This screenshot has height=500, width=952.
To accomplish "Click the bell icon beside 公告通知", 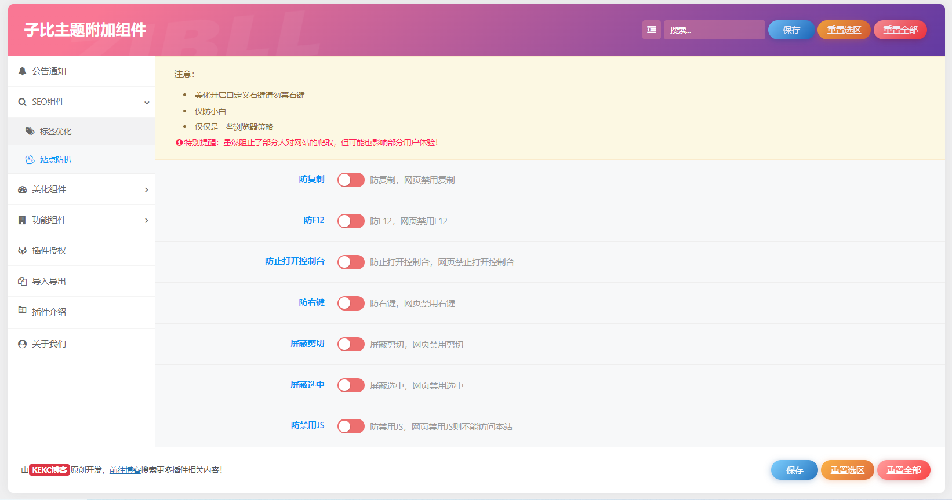I will pyautogui.click(x=22, y=71).
